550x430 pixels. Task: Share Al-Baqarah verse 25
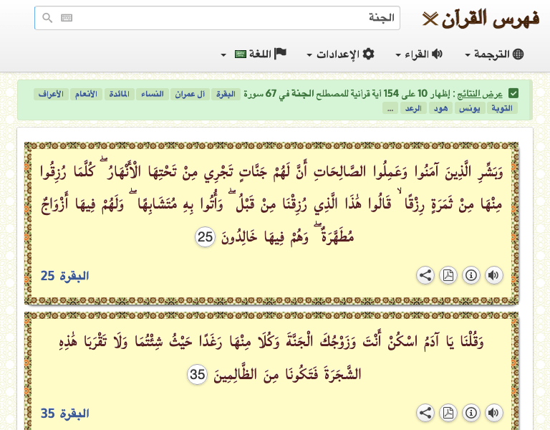pyautogui.click(x=425, y=275)
